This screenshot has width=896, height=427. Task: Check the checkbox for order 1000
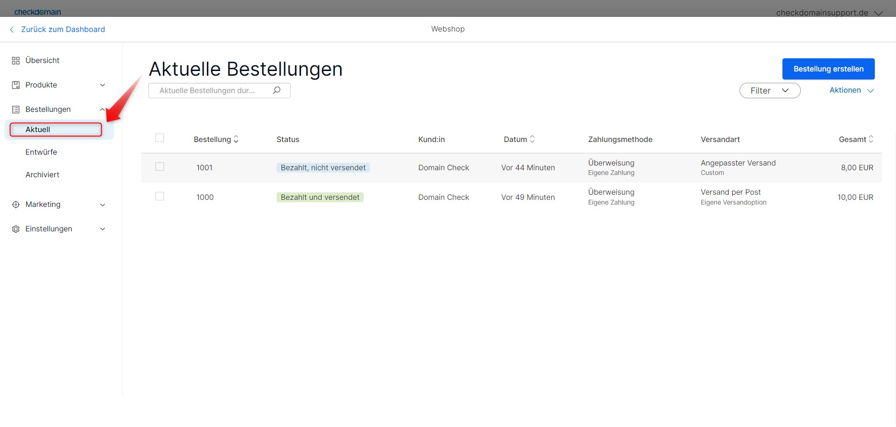pos(160,196)
